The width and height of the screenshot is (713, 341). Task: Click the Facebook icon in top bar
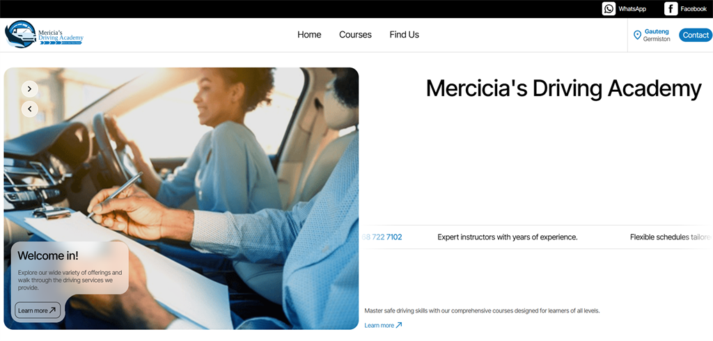tap(671, 8)
